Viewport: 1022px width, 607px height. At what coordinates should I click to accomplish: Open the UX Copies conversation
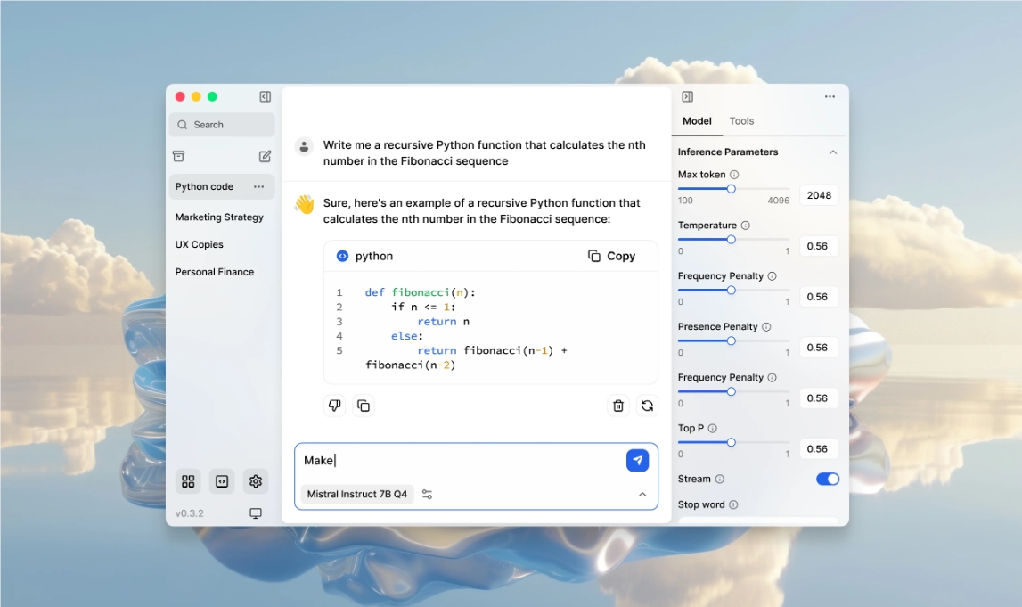[x=200, y=244]
